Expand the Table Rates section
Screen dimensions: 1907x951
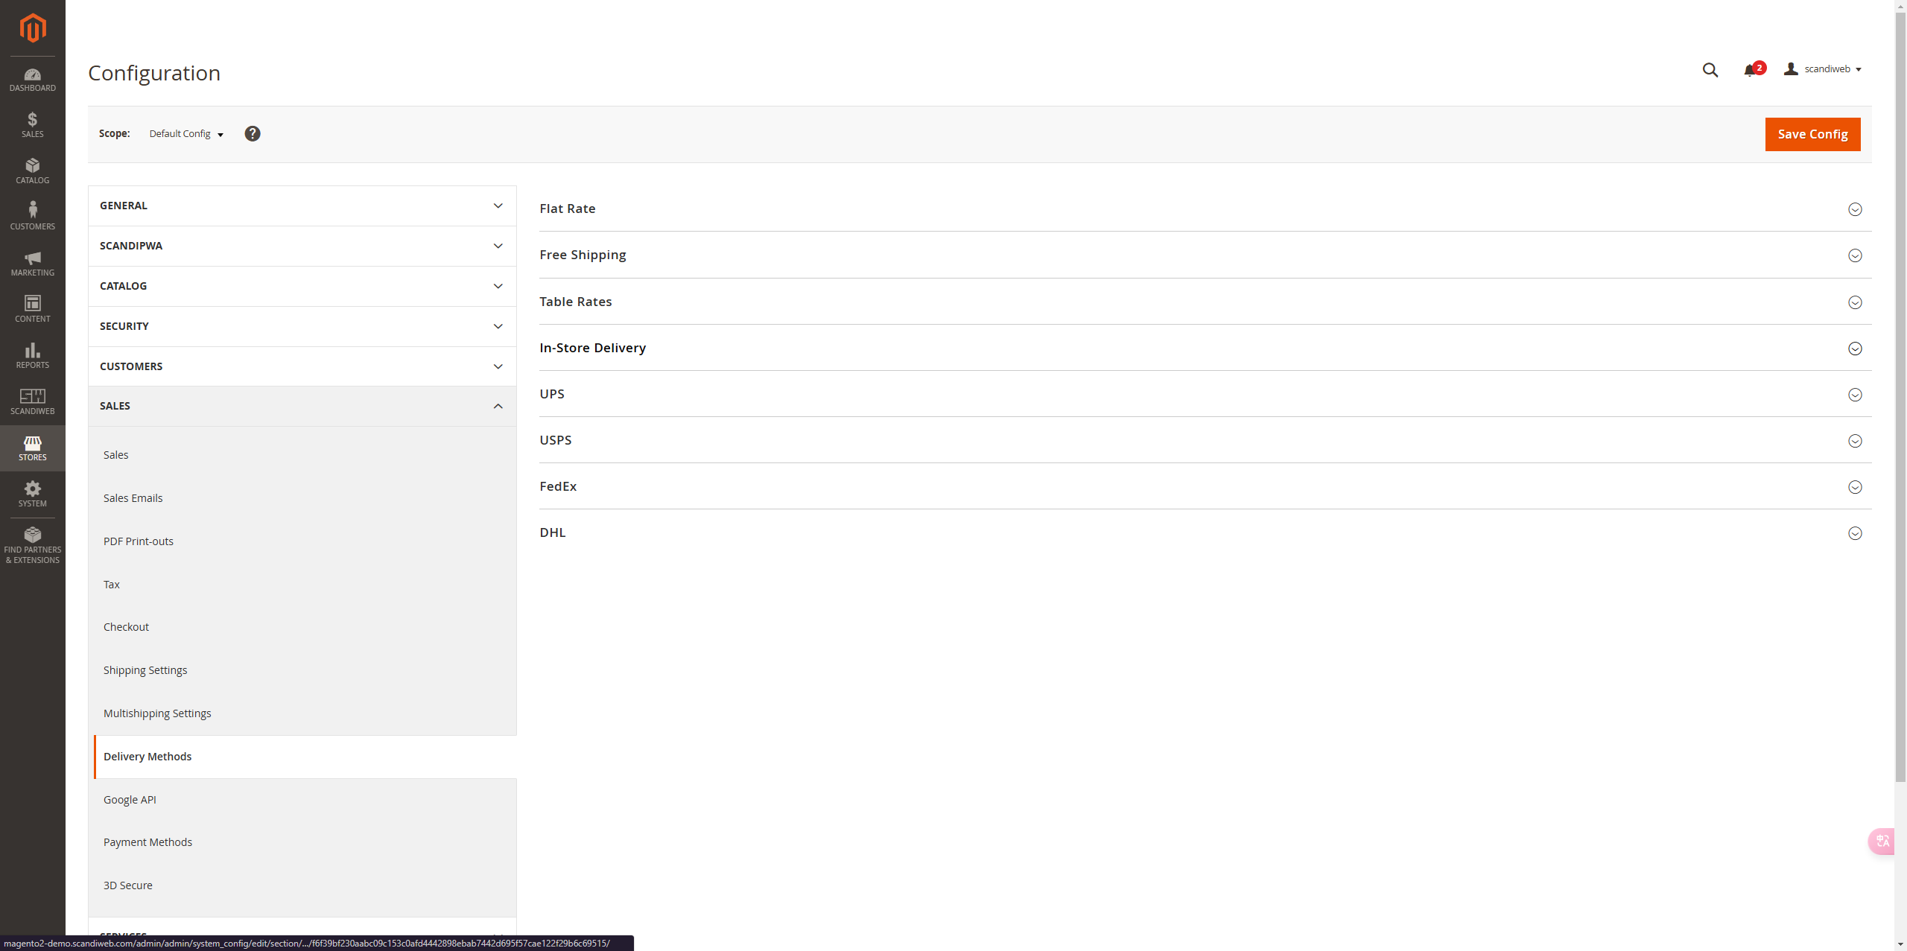pos(1205,302)
